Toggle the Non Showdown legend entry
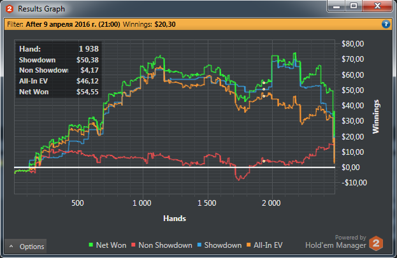This screenshot has height=258, width=397. [x=162, y=245]
